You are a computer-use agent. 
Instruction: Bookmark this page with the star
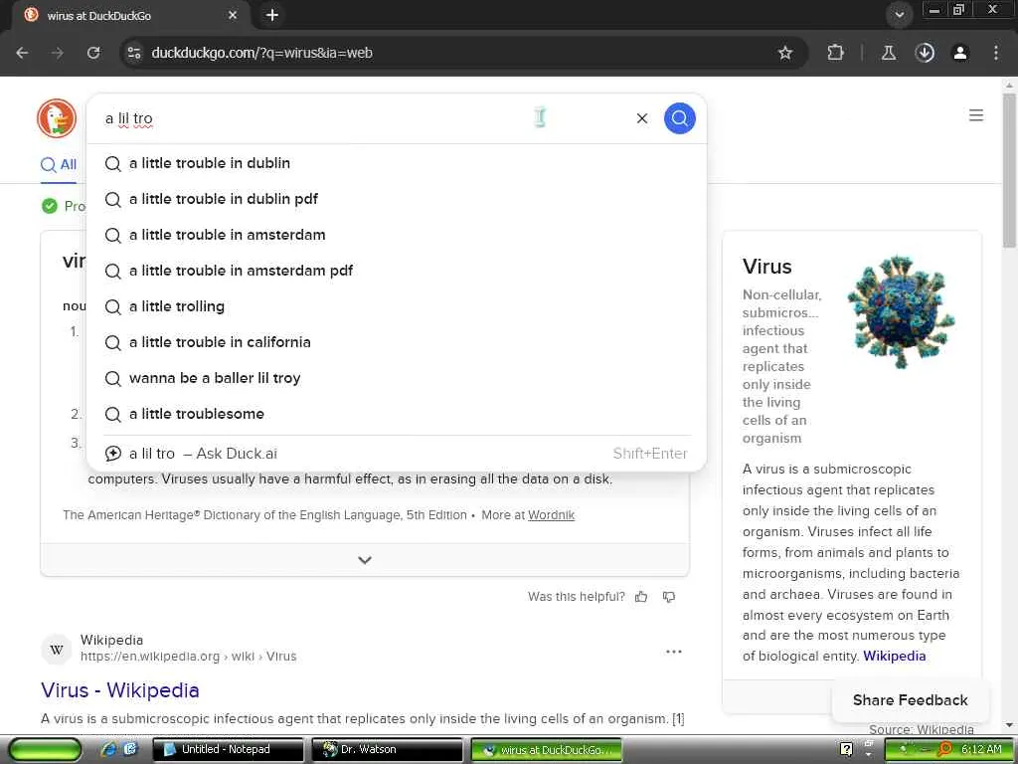(x=785, y=53)
